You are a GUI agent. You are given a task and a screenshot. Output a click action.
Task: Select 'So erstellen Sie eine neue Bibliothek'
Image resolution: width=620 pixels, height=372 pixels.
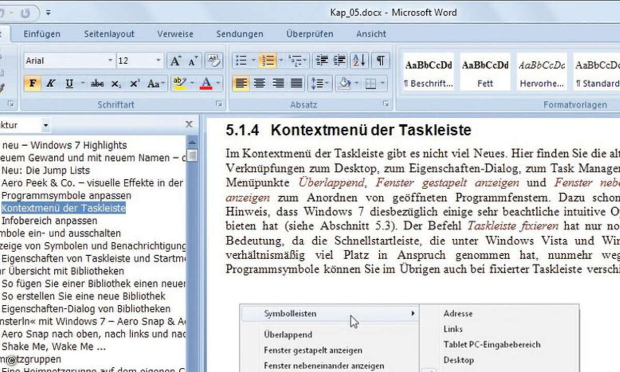pos(83,296)
